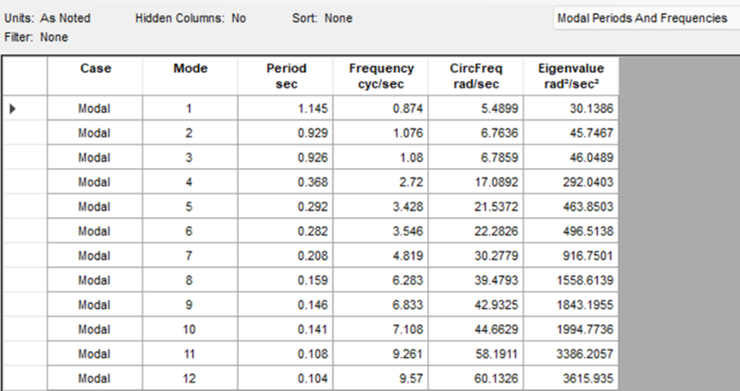Click the Mode column header
This screenshot has height=391, width=740.
coord(191,76)
